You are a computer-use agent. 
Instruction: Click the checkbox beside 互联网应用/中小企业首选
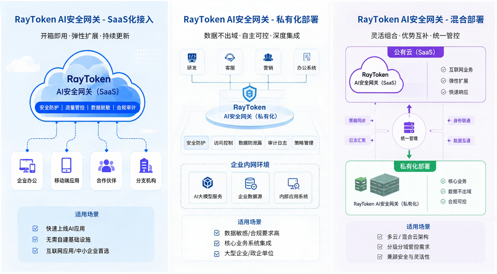pos(35,251)
